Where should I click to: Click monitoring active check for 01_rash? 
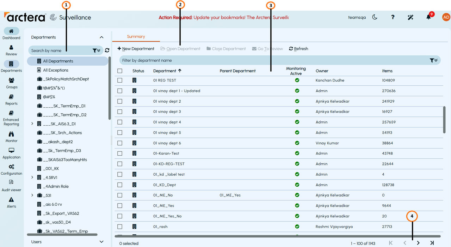pos(297,227)
